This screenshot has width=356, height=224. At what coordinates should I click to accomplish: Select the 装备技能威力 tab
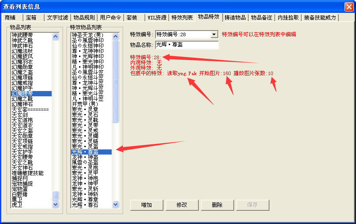[x=320, y=18]
